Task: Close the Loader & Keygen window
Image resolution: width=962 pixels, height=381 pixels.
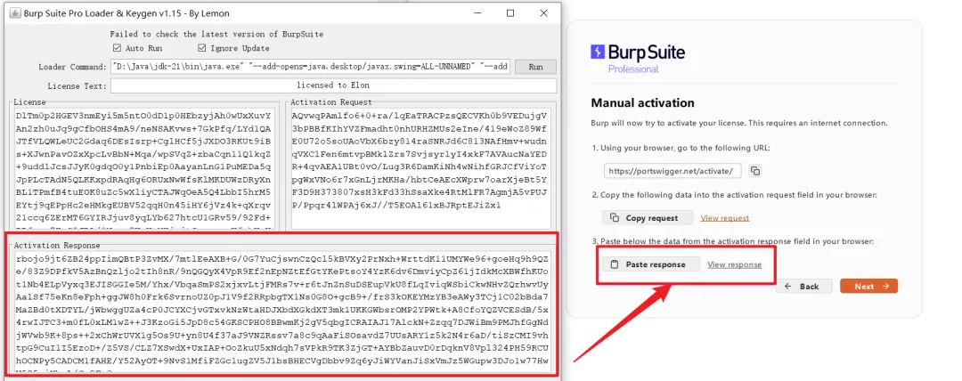Action: pos(543,12)
